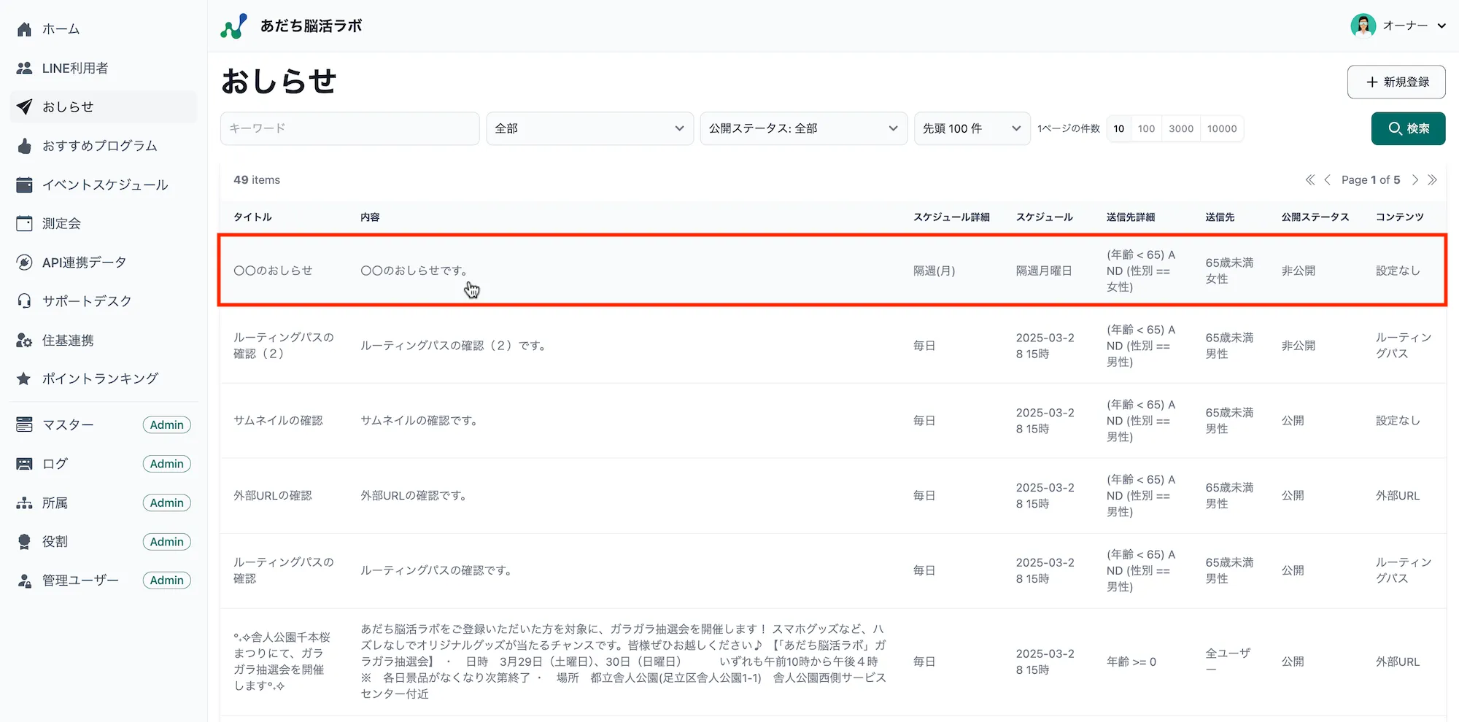Open 公開ステータス: 全部 dropdown

(803, 128)
